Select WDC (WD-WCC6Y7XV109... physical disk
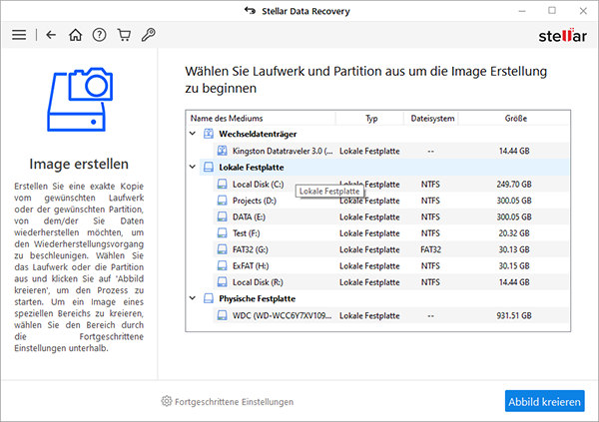 pos(391,316)
